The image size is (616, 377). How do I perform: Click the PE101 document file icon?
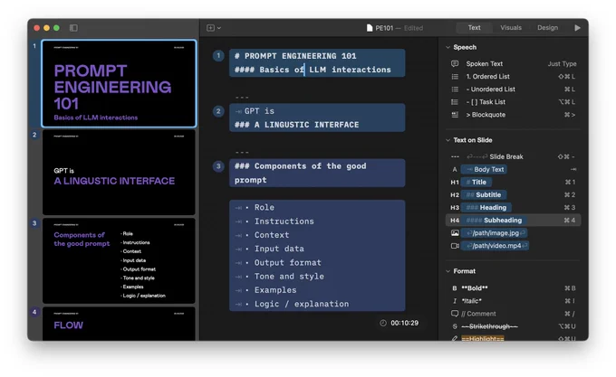coord(370,28)
